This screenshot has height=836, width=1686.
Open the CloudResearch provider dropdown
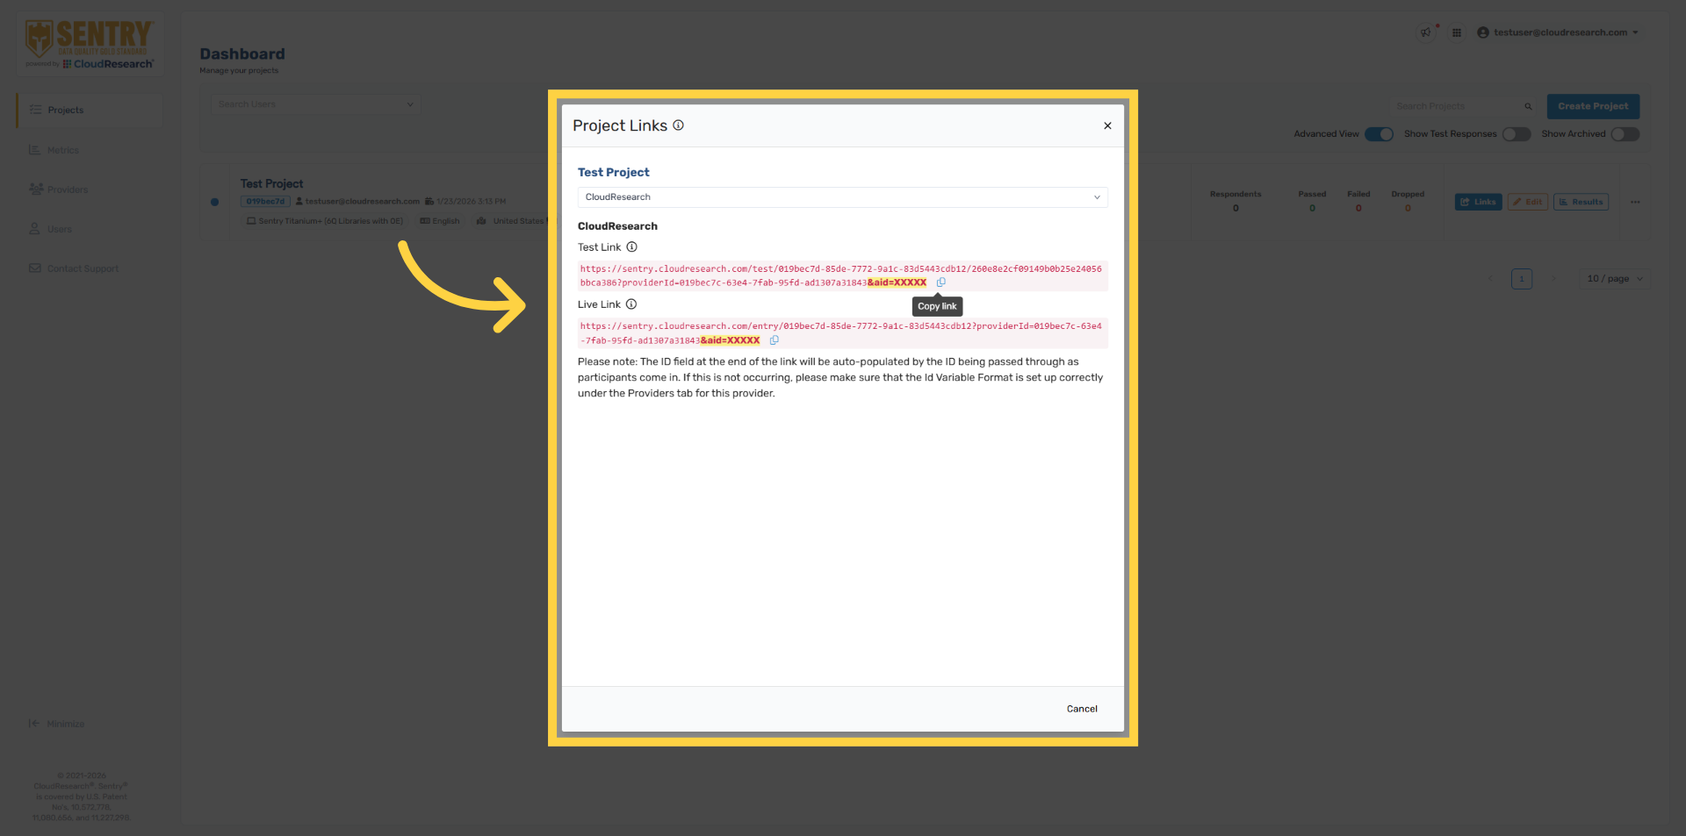coord(1096,196)
